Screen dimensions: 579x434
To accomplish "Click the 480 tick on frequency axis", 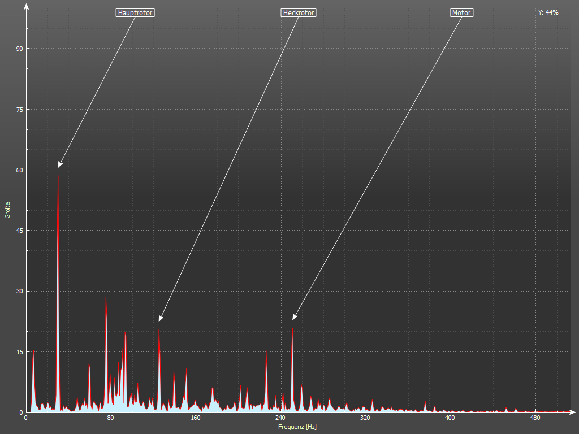I will click(534, 418).
